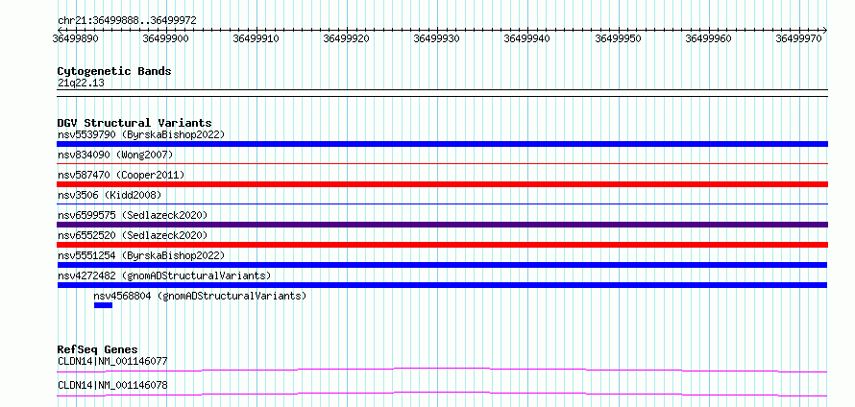This screenshot has height=407, width=855.
Task: Open variant nsv6552520 (Sedlazeck2020) label
Action: tap(133, 235)
